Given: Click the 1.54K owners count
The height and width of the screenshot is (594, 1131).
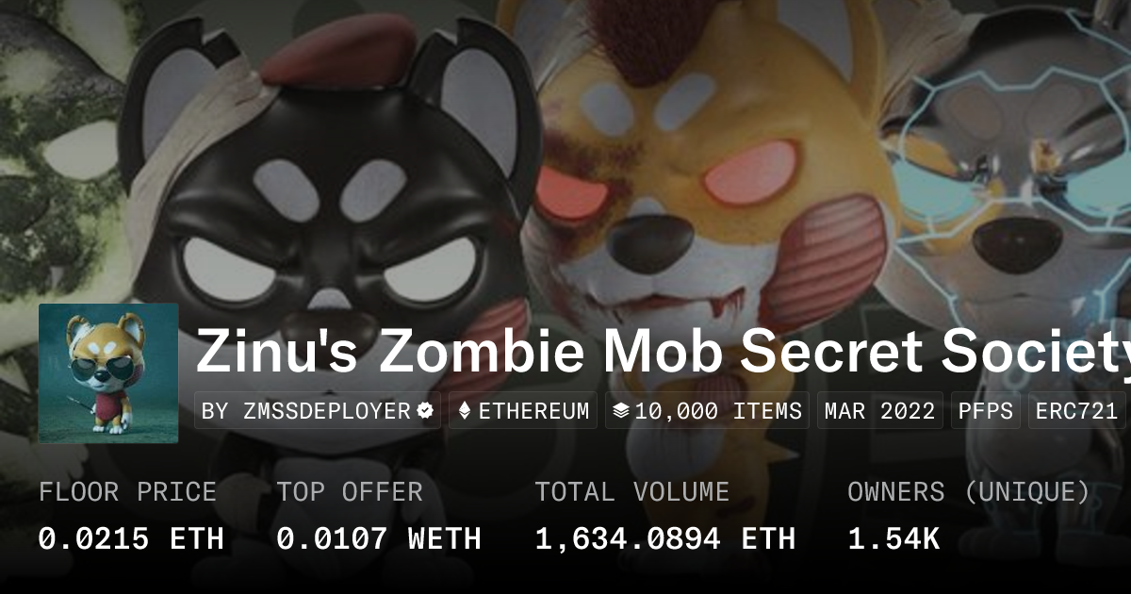Looking at the screenshot, I should [893, 538].
